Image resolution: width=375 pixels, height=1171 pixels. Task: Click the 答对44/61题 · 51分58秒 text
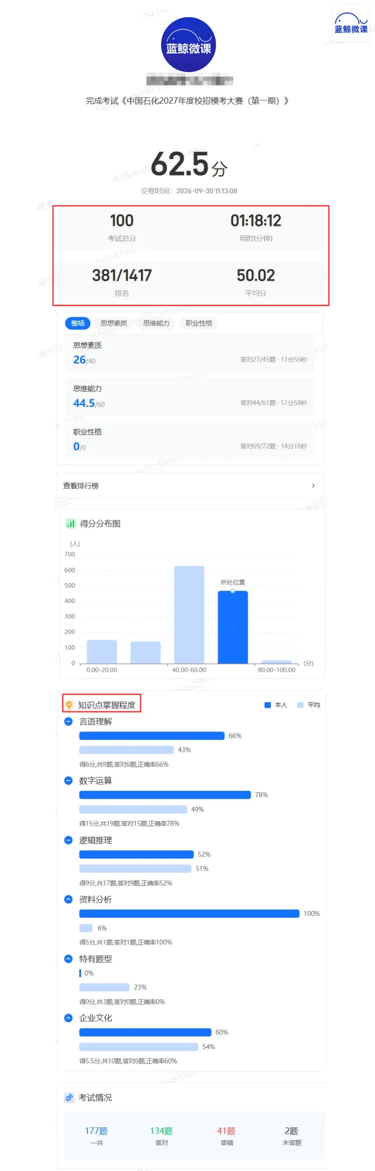[x=273, y=403]
